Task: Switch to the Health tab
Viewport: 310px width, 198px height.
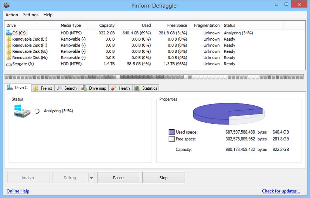Action: tap(120, 88)
